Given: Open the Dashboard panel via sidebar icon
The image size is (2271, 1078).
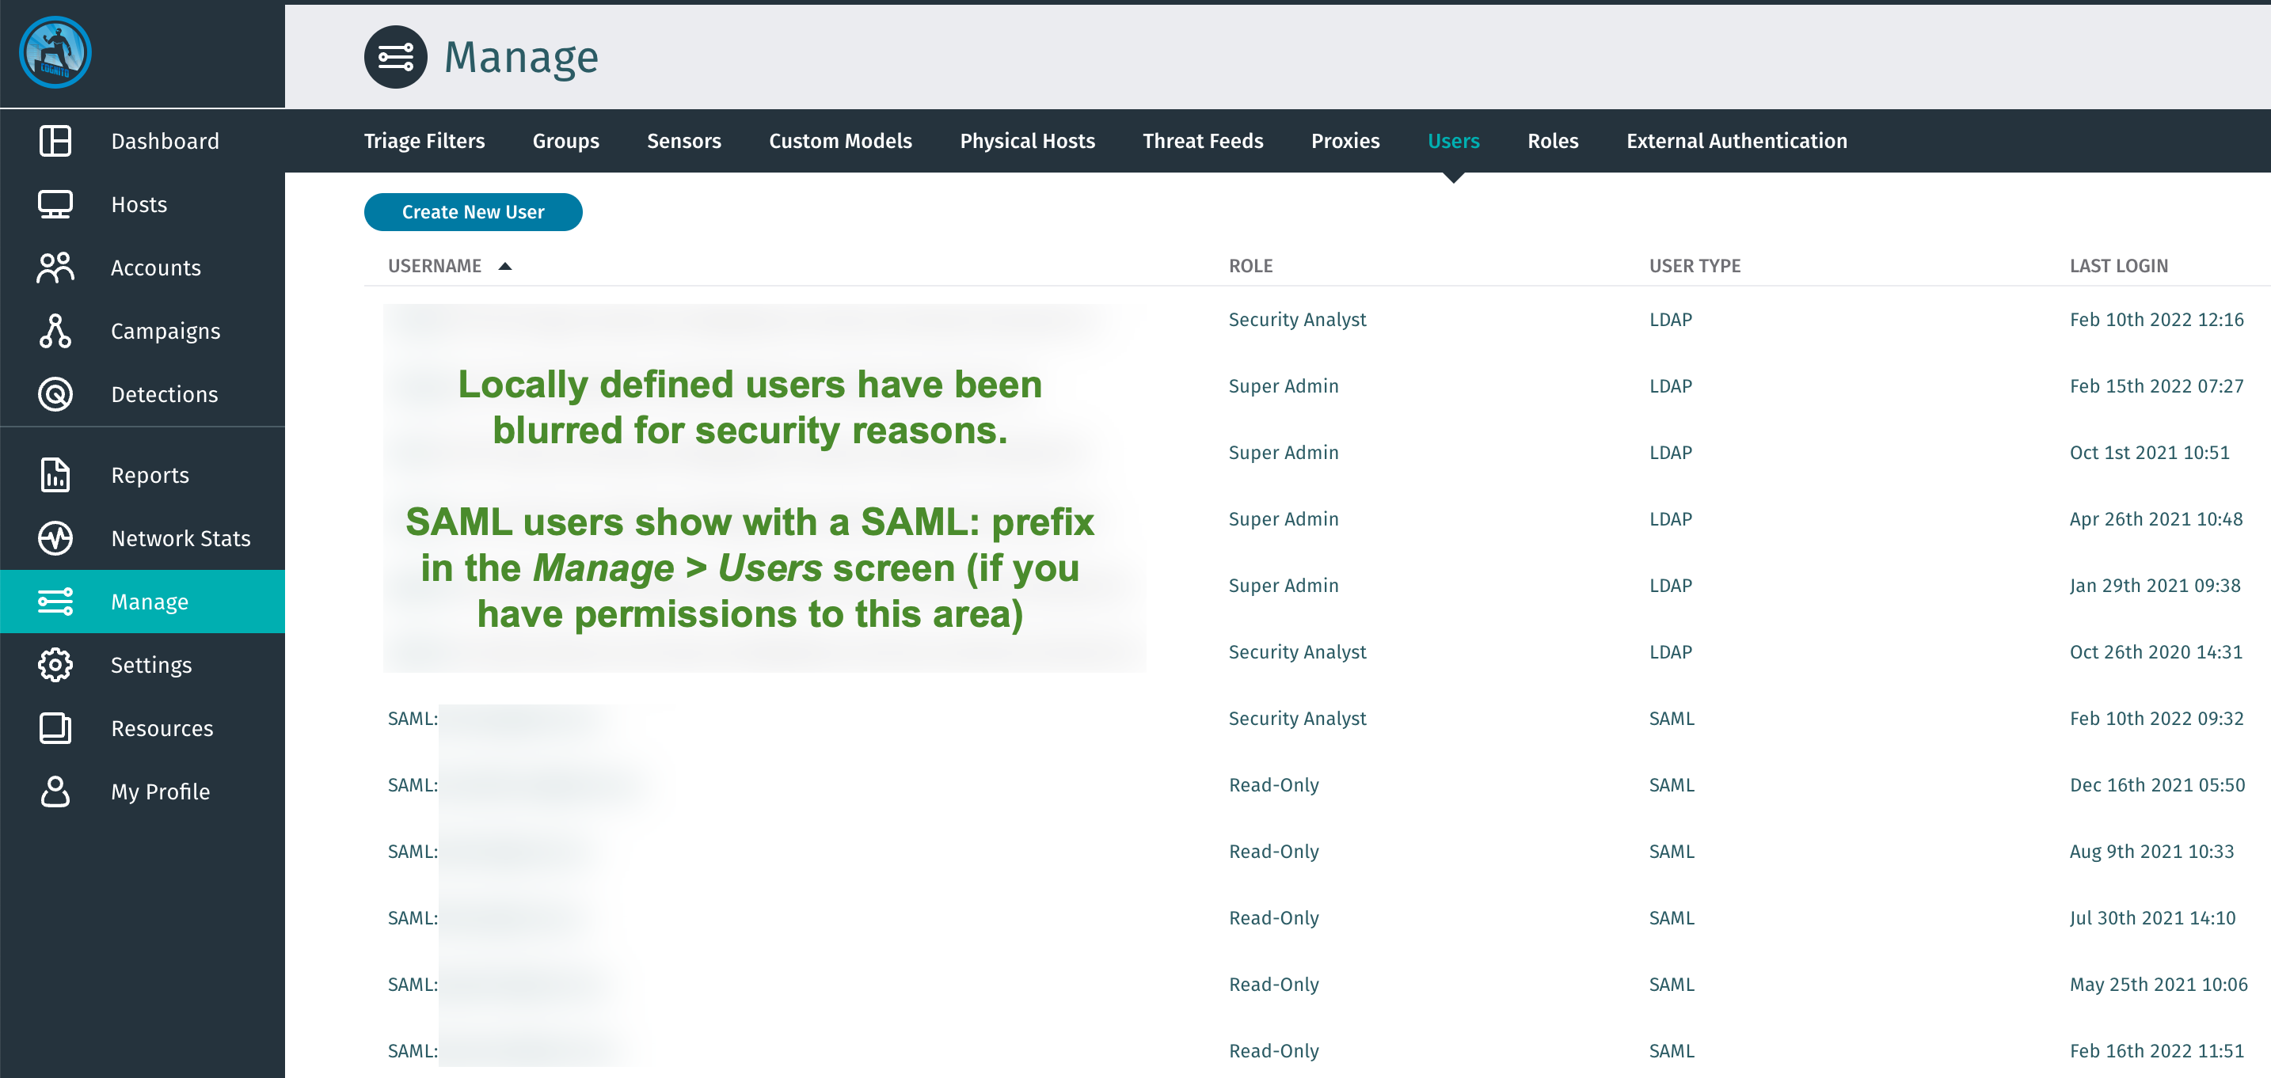Looking at the screenshot, I should click(55, 140).
